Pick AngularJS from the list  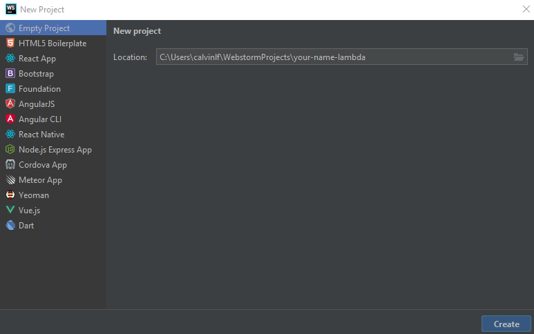pos(53,104)
